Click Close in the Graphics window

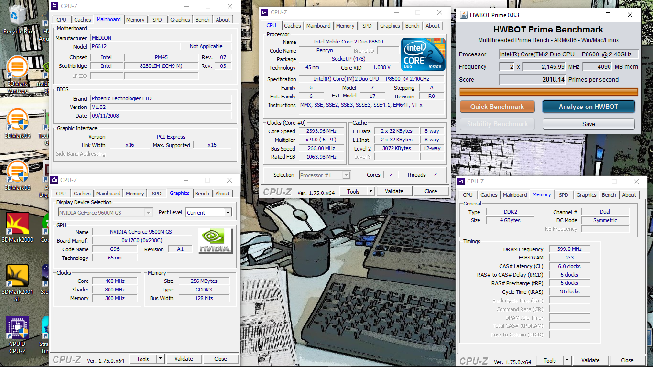click(220, 359)
